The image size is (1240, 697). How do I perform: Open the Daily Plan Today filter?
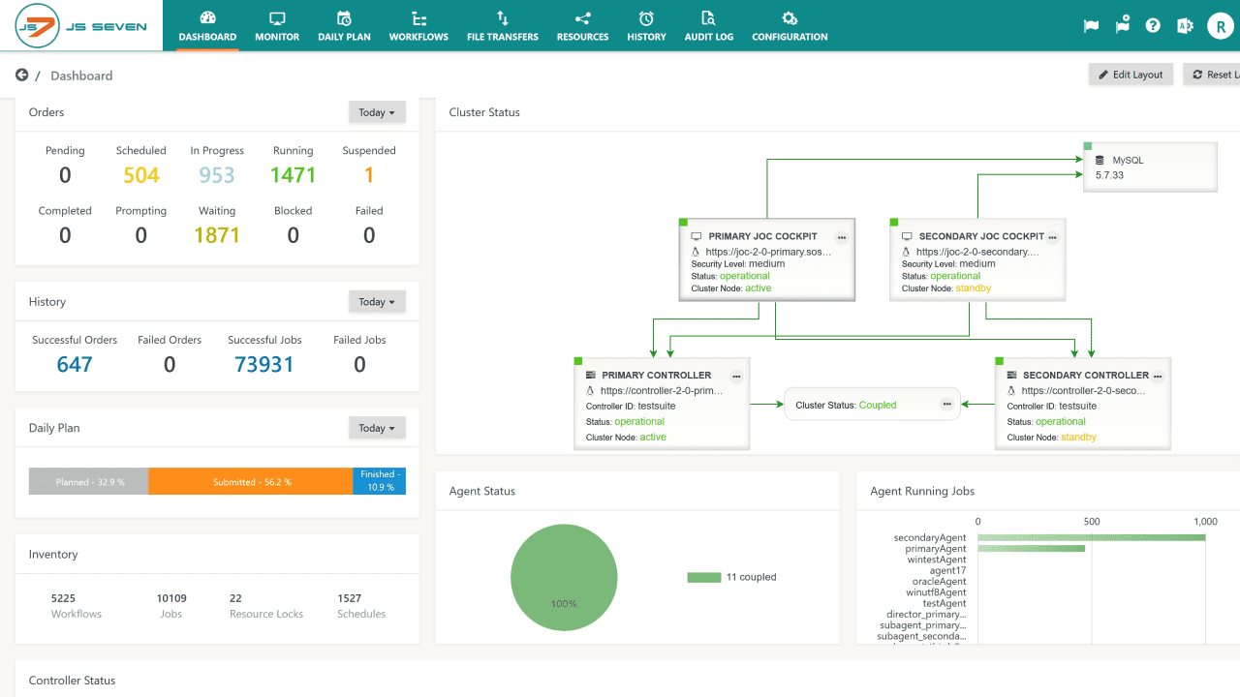pos(377,427)
